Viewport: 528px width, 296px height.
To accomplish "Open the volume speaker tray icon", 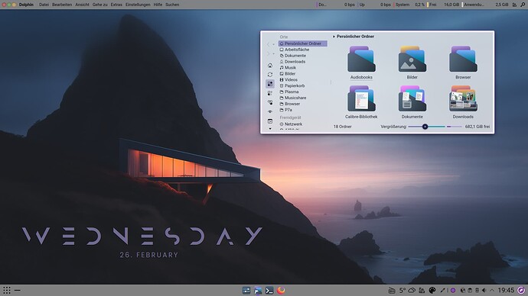I will (x=484, y=291).
